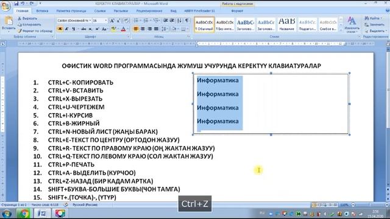Open Font dialog launcher in Шрифт group
This screenshot has height=219, width=390.
(129, 36)
